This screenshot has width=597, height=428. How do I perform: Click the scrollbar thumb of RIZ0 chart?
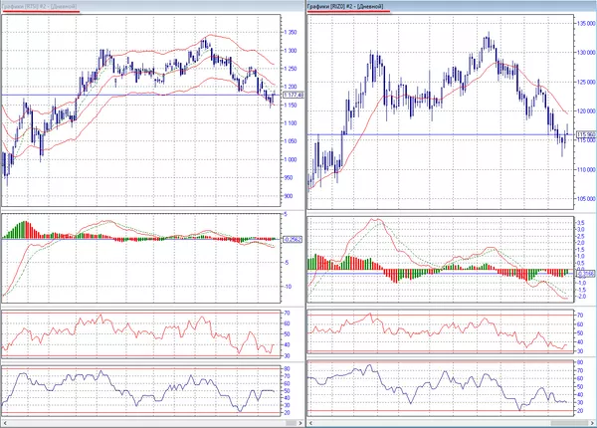pos(569,423)
